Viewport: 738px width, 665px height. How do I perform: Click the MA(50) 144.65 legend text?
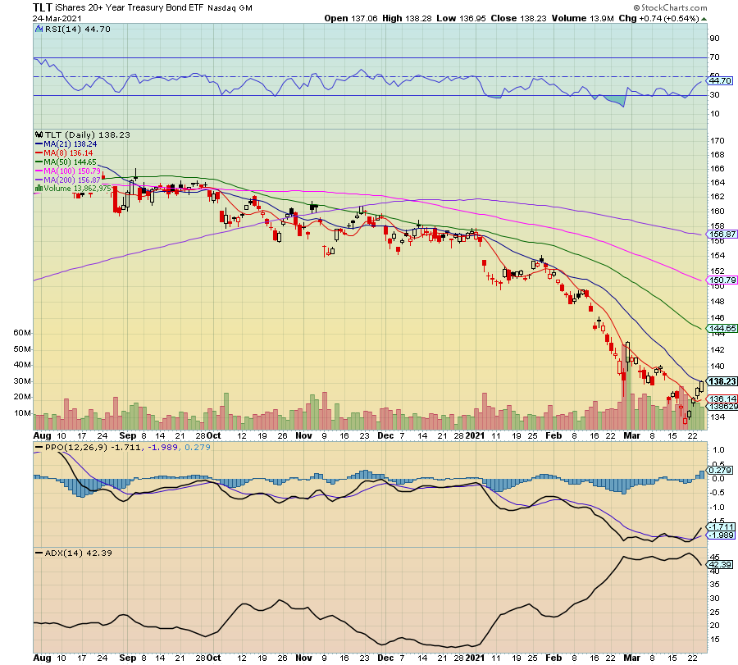71,162
